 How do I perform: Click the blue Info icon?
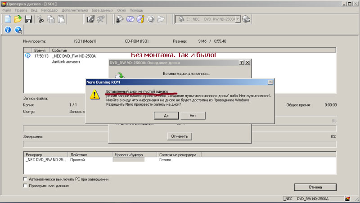click(8, 30)
